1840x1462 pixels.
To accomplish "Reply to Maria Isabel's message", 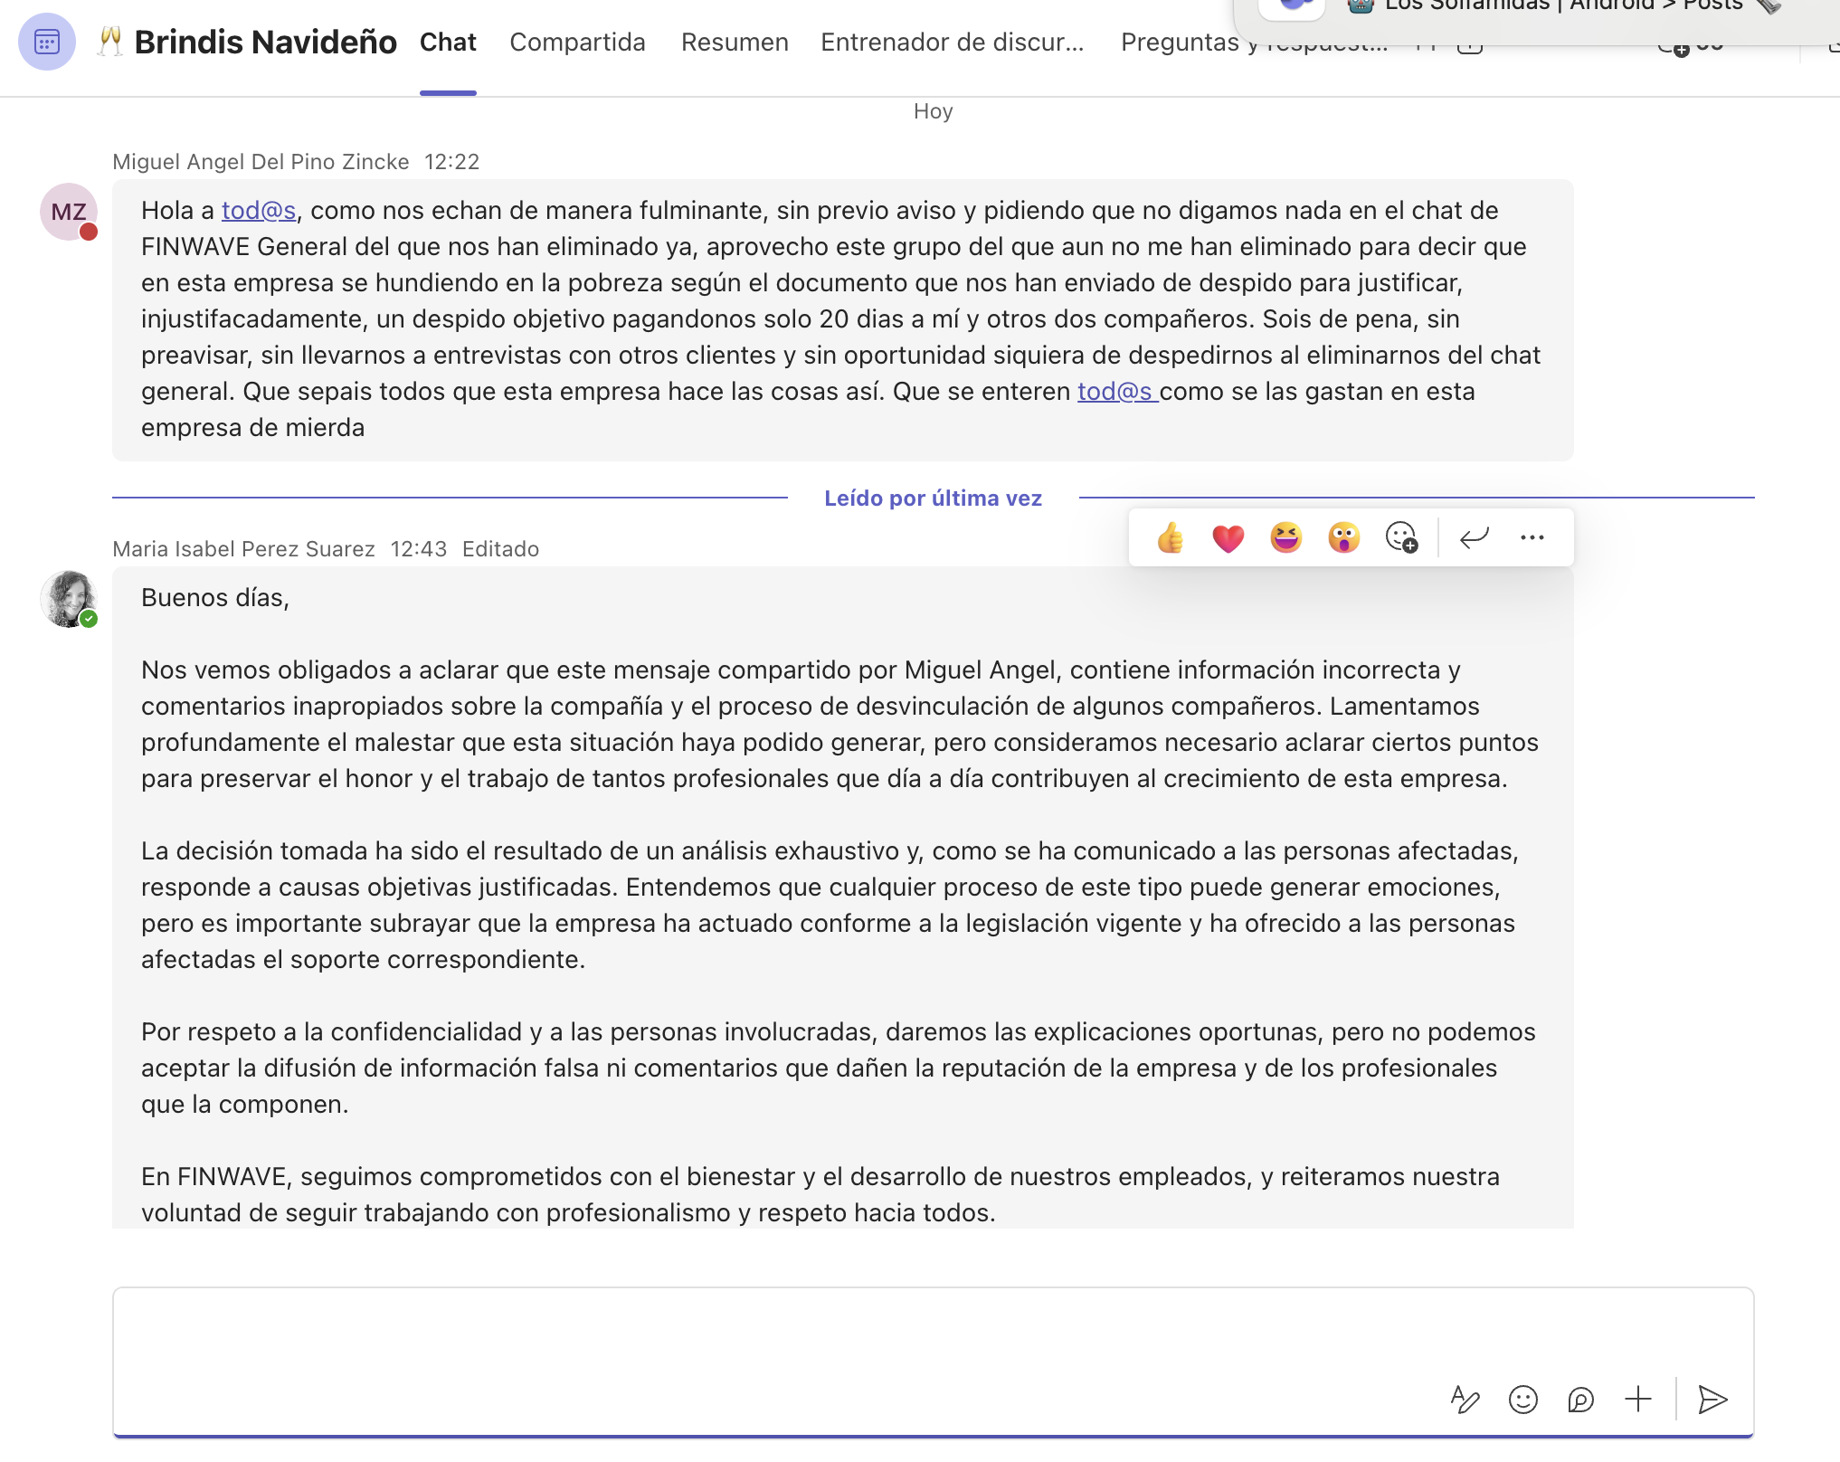I will click(x=1474, y=538).
